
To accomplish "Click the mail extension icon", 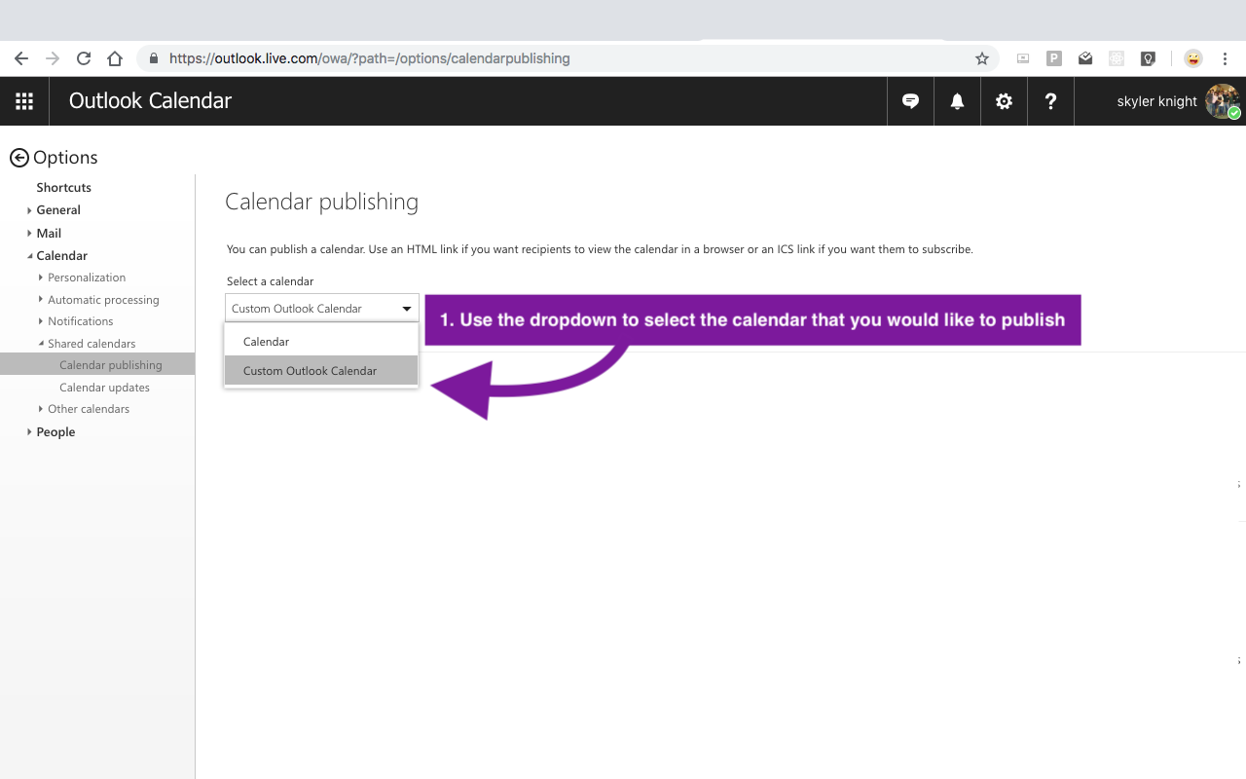I will [1085, 58].
